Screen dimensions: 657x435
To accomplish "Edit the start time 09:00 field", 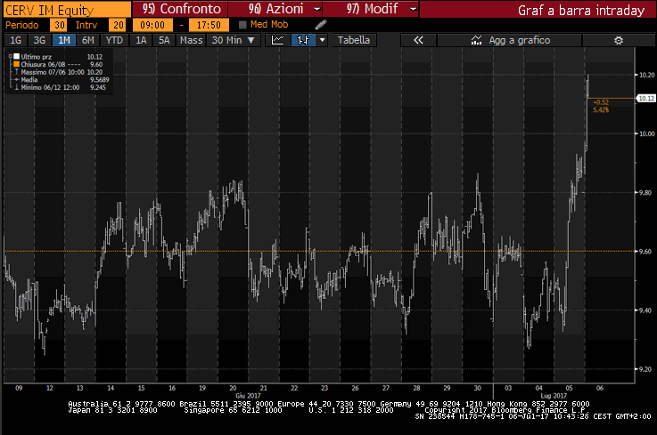I will coord(152,25).
